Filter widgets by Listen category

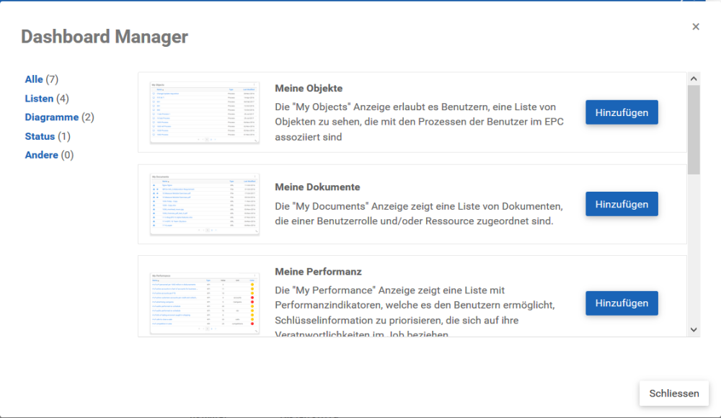tap(39, 98)
